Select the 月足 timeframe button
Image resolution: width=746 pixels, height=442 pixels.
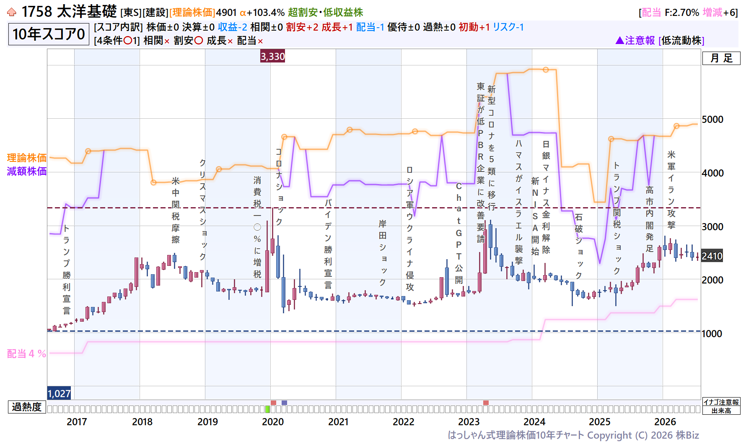[x=721, y=58]
